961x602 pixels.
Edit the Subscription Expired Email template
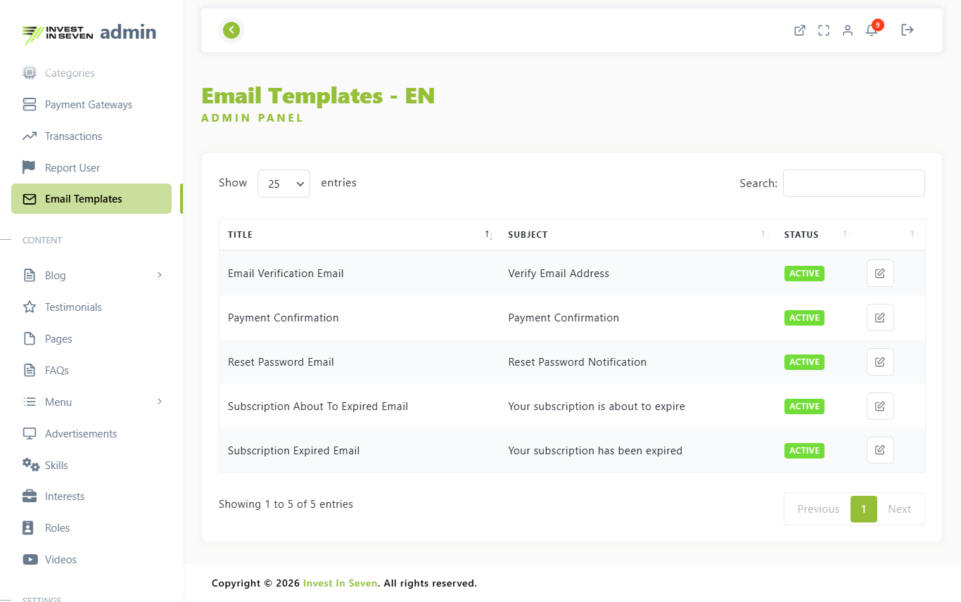(x=880, y=451)
